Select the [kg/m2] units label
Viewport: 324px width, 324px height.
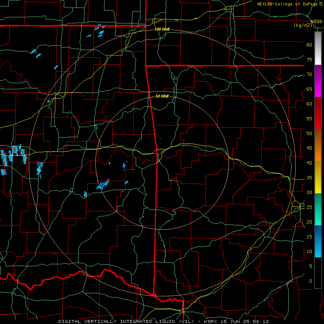pyautogui.click(x=303, y=25)
